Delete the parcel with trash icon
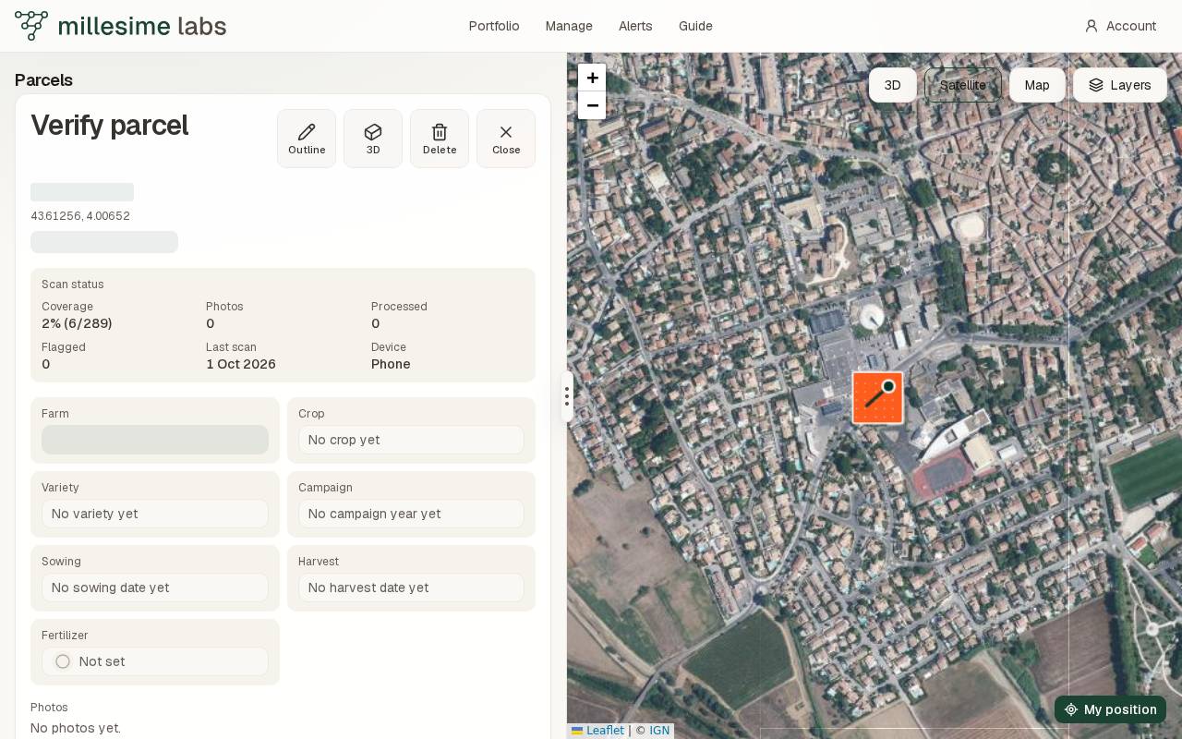Image resolution: width=1182 pixels, height=739 pixels. click(440, 139)
